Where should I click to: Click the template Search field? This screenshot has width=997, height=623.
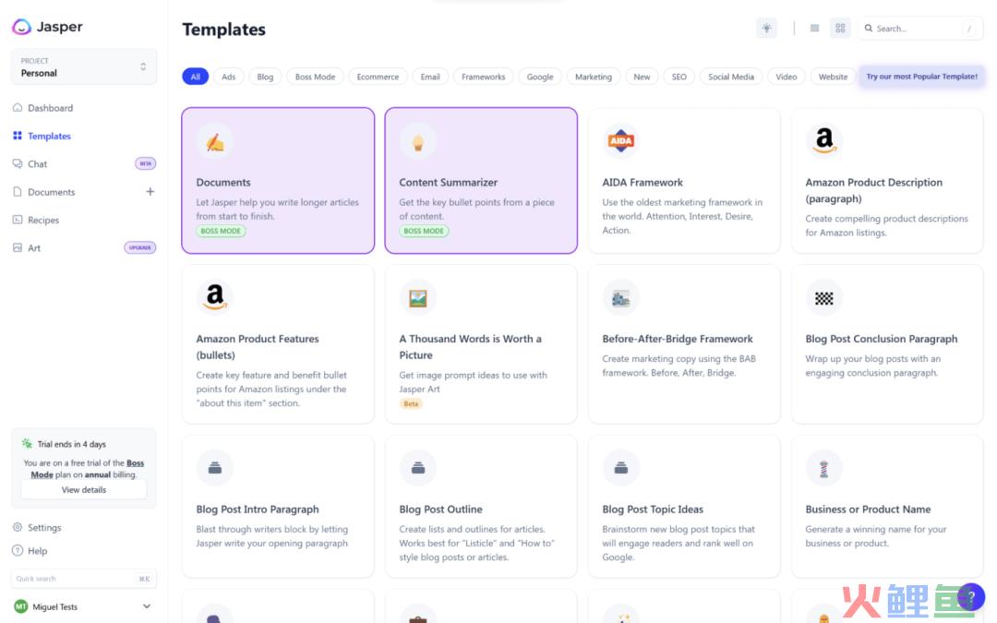[x=920, y=28]
